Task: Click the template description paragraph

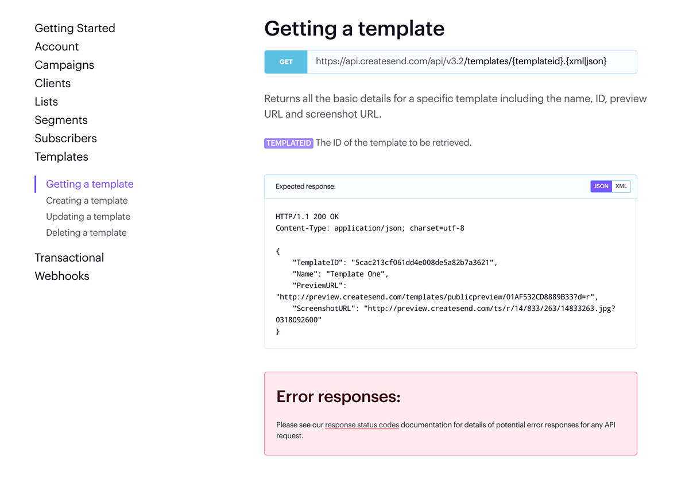Action: (455, 106)
